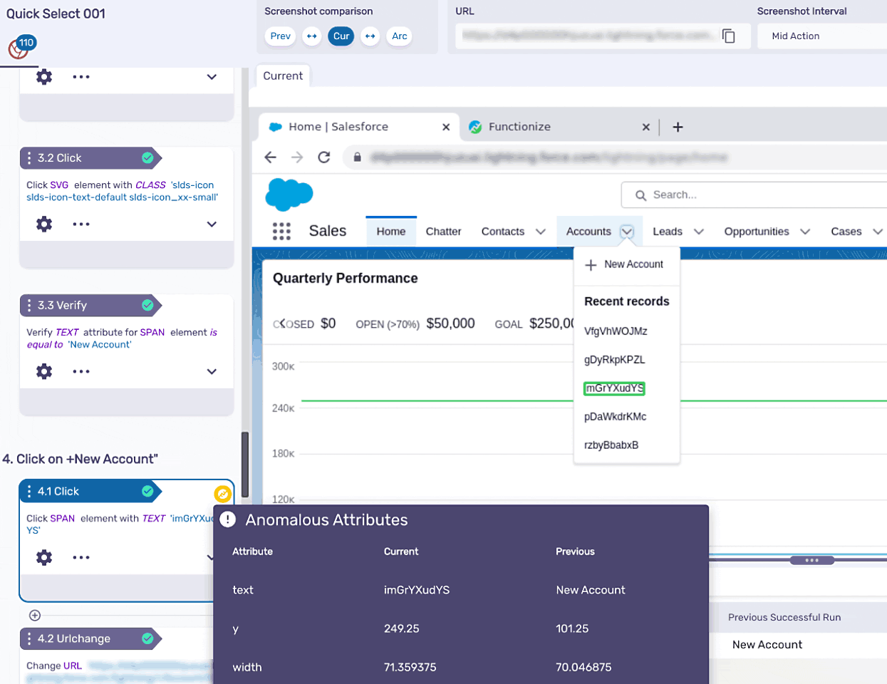The width and height of the screenshot is (887, 684).
Task: Click the '70.046875' previous width value
Action: pyautogui.click(x=583, y=667)
